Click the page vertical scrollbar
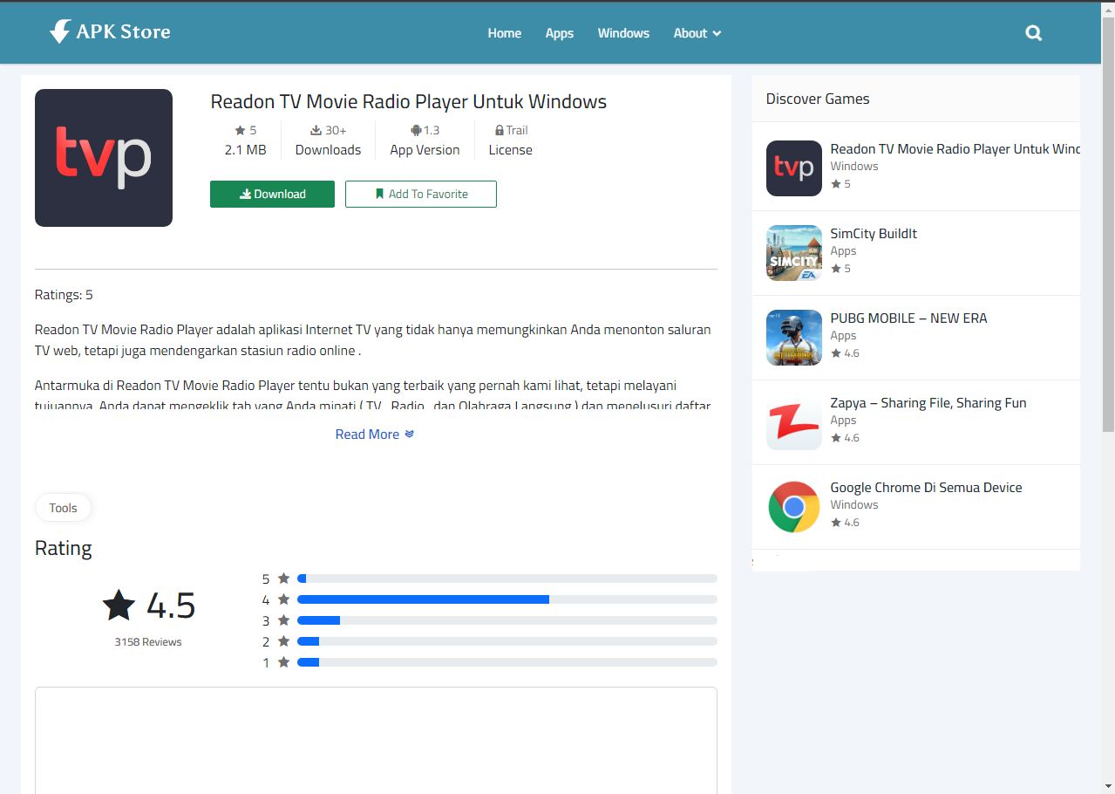 click(x=1108, y=225)
